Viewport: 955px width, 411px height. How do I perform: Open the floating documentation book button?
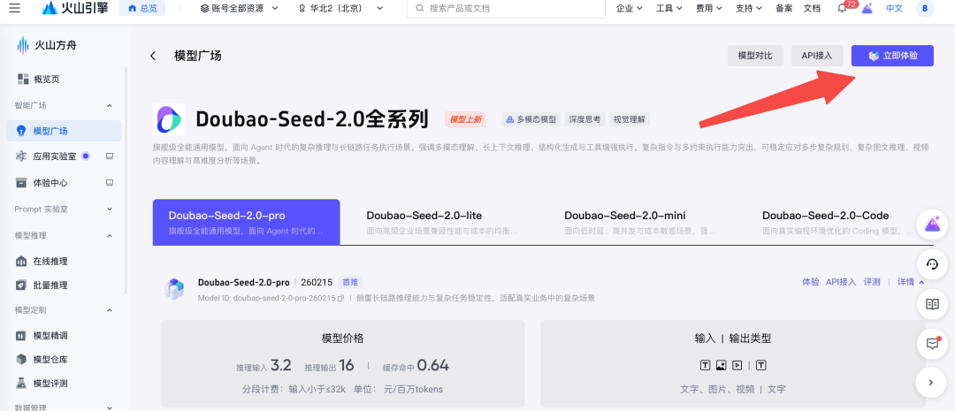pyautogui.click(x=932, y=304)
